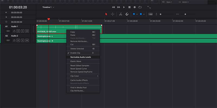The width and height of the screenshot is (217, 108).
Task: Click the Main 1 speaker monitor icon
Action: click(164, 2)
